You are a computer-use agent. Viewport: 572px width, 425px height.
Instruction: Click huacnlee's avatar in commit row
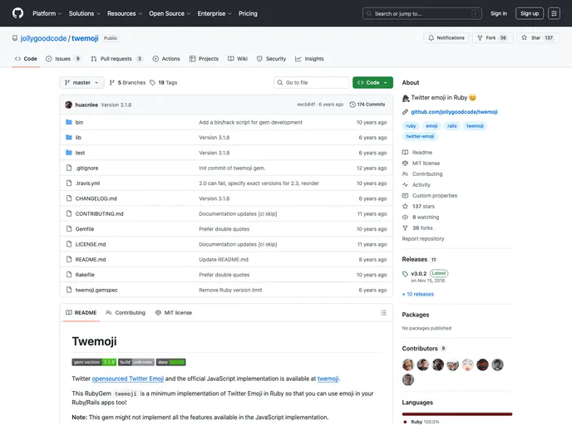pos(68,105)
